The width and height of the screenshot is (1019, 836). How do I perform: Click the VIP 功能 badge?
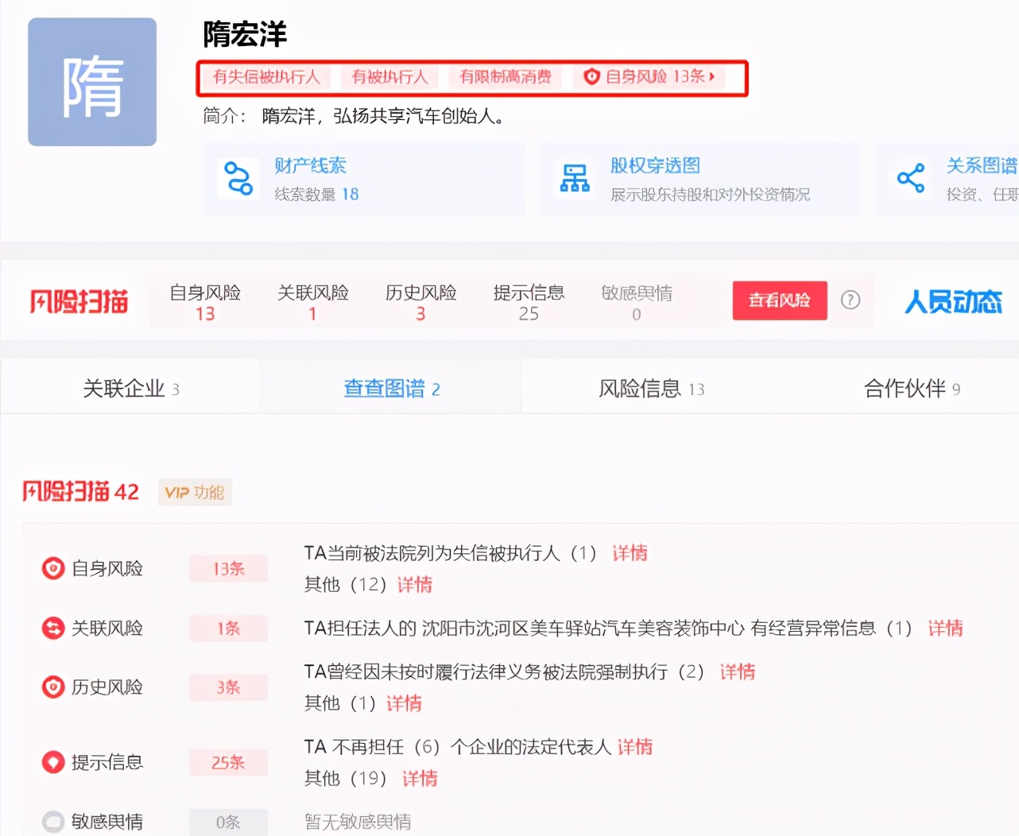(x=194, y=492)
